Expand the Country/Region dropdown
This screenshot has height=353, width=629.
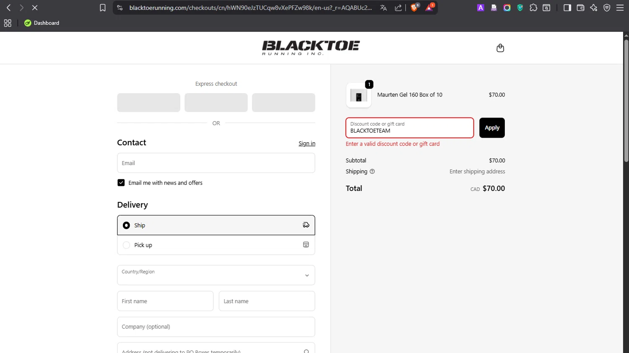216,275
